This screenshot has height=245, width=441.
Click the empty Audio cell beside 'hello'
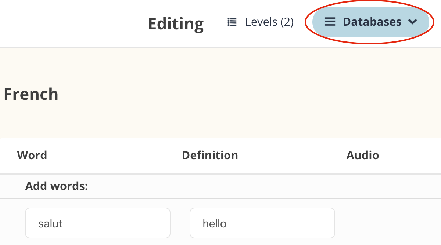click(386, 223)
